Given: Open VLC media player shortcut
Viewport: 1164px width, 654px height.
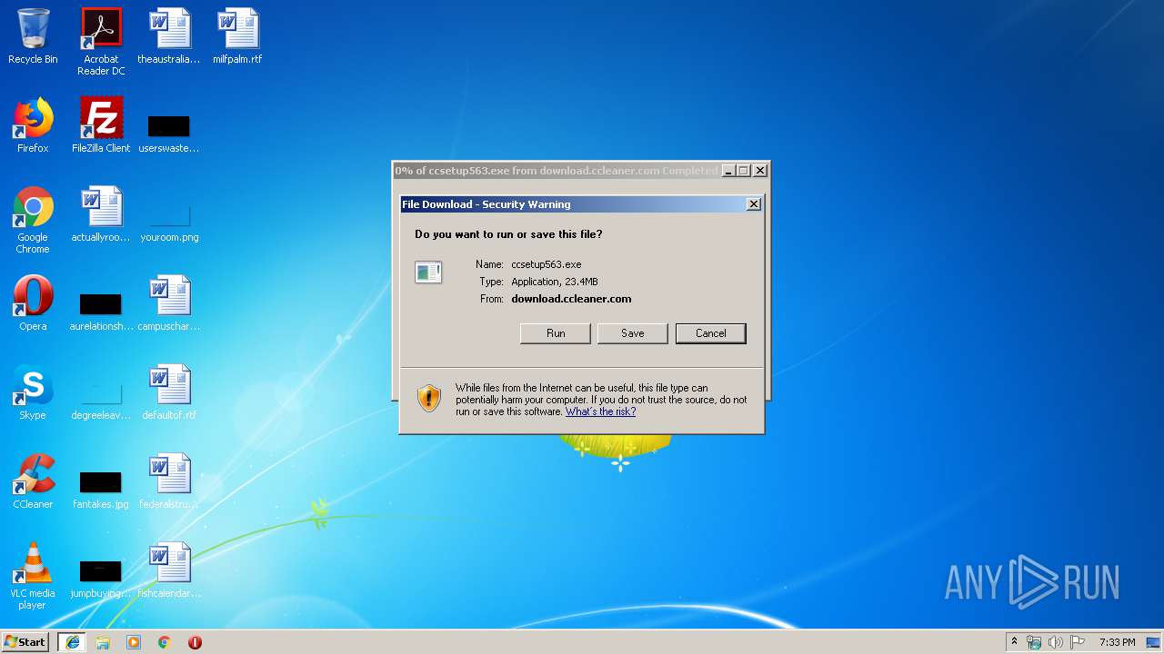Looking at the screenshot, I should (33, 576).
